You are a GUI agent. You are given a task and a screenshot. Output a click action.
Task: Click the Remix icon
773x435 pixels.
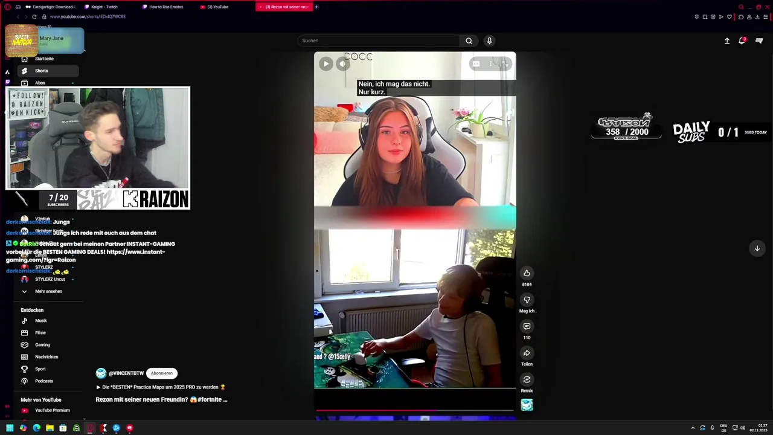point(527,379)
